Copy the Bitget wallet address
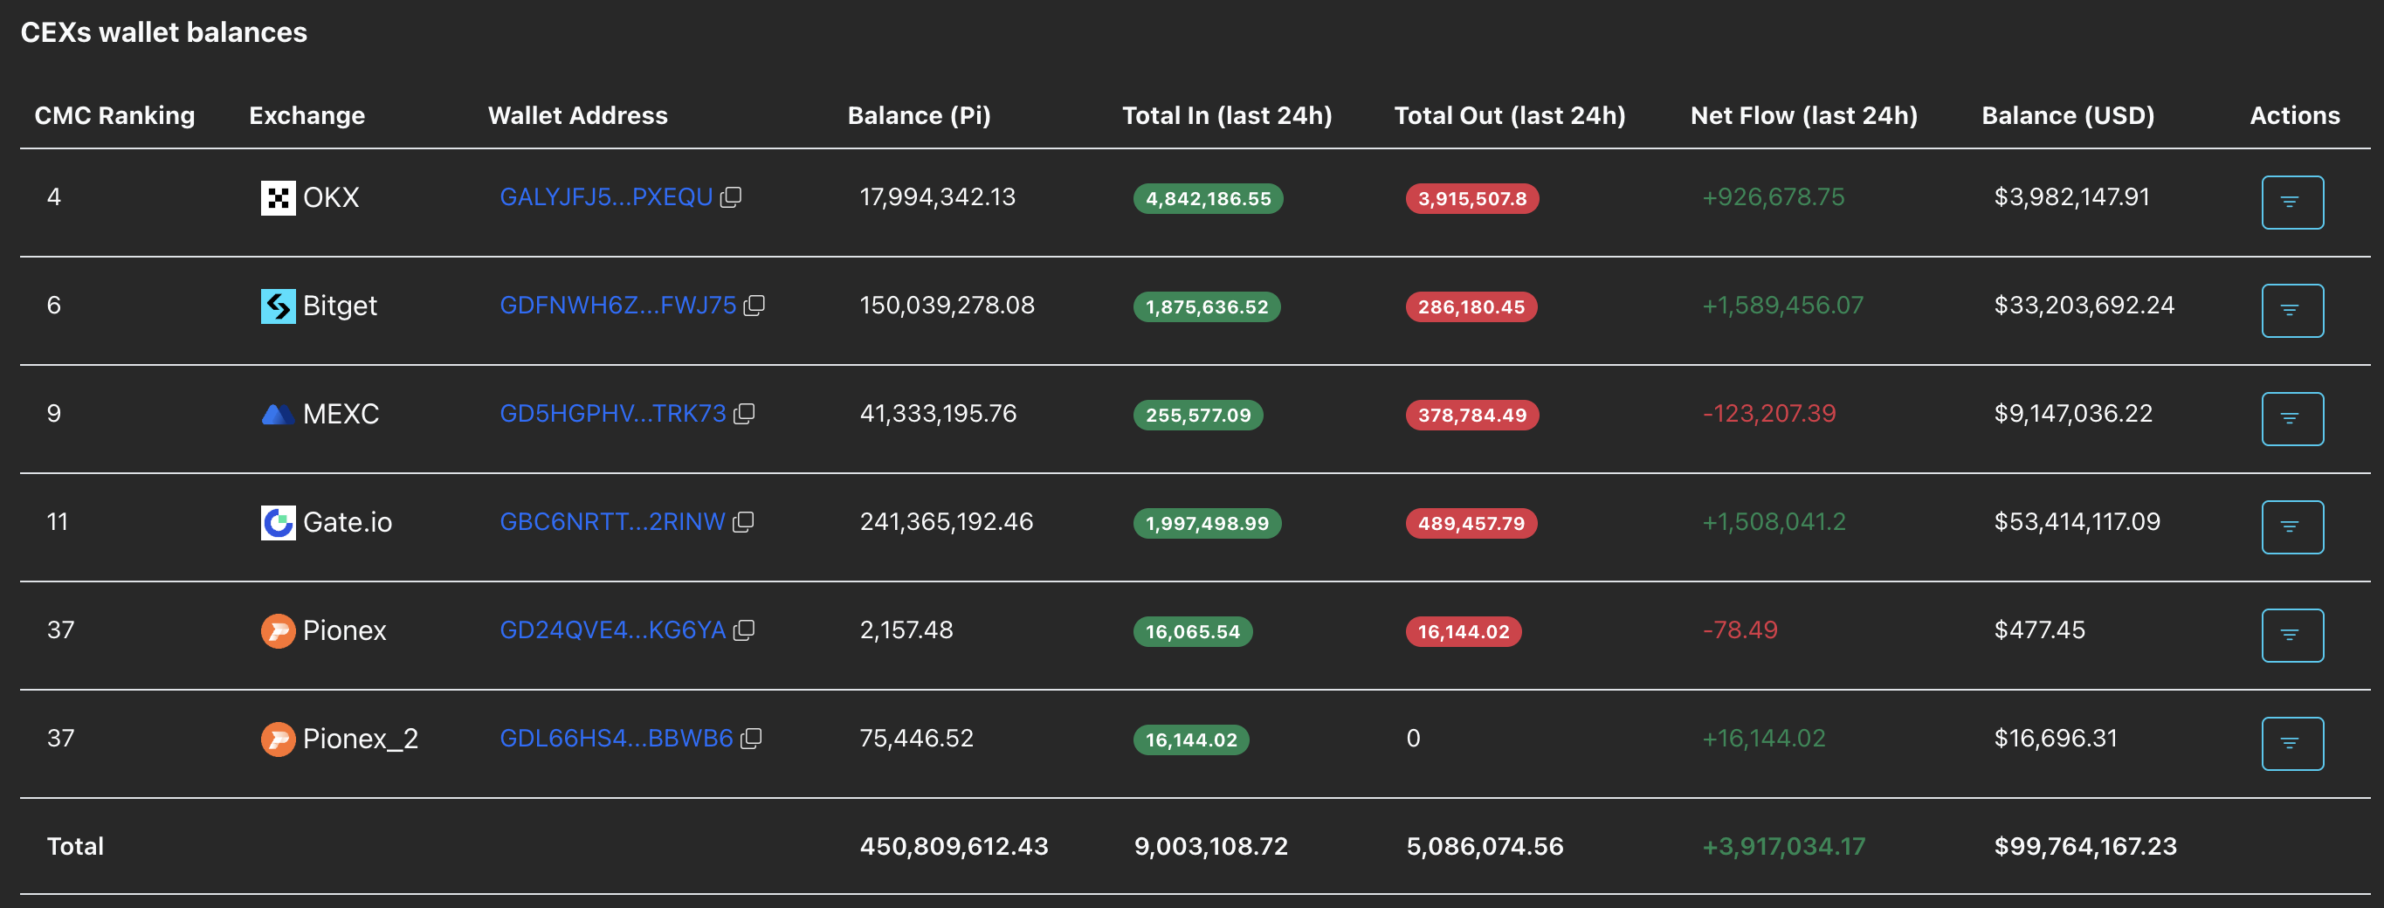The image size is (2384, 908). click(x=754, y=306)
